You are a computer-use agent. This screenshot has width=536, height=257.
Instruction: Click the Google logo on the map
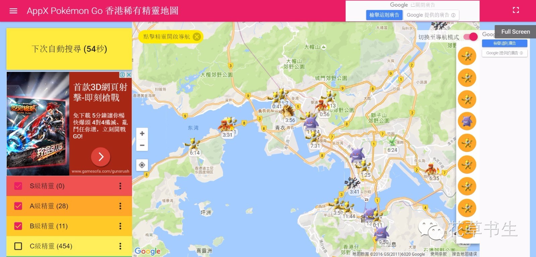tap(147, 251)
